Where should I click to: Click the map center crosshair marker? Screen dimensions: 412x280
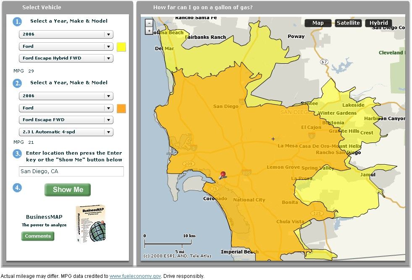coord(273,139)
